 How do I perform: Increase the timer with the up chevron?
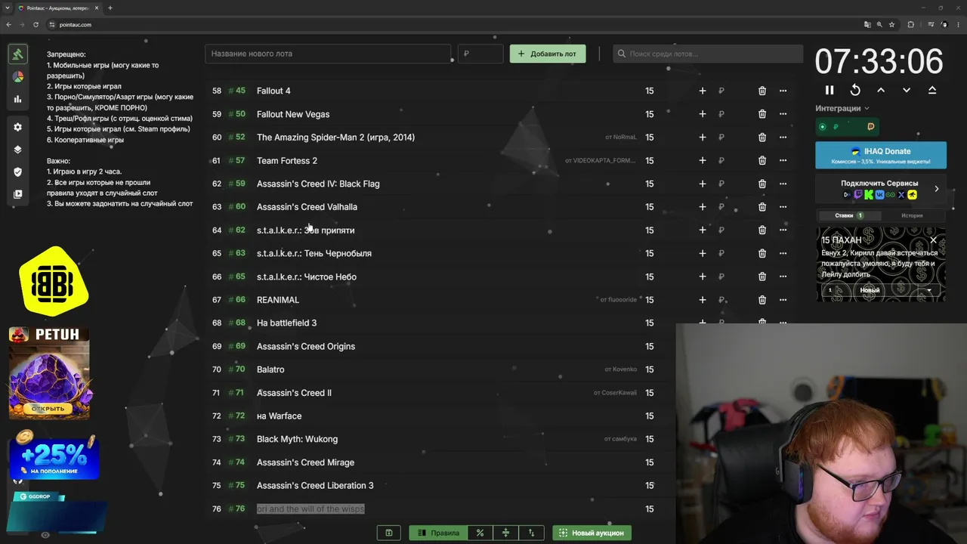coord(881,90)
